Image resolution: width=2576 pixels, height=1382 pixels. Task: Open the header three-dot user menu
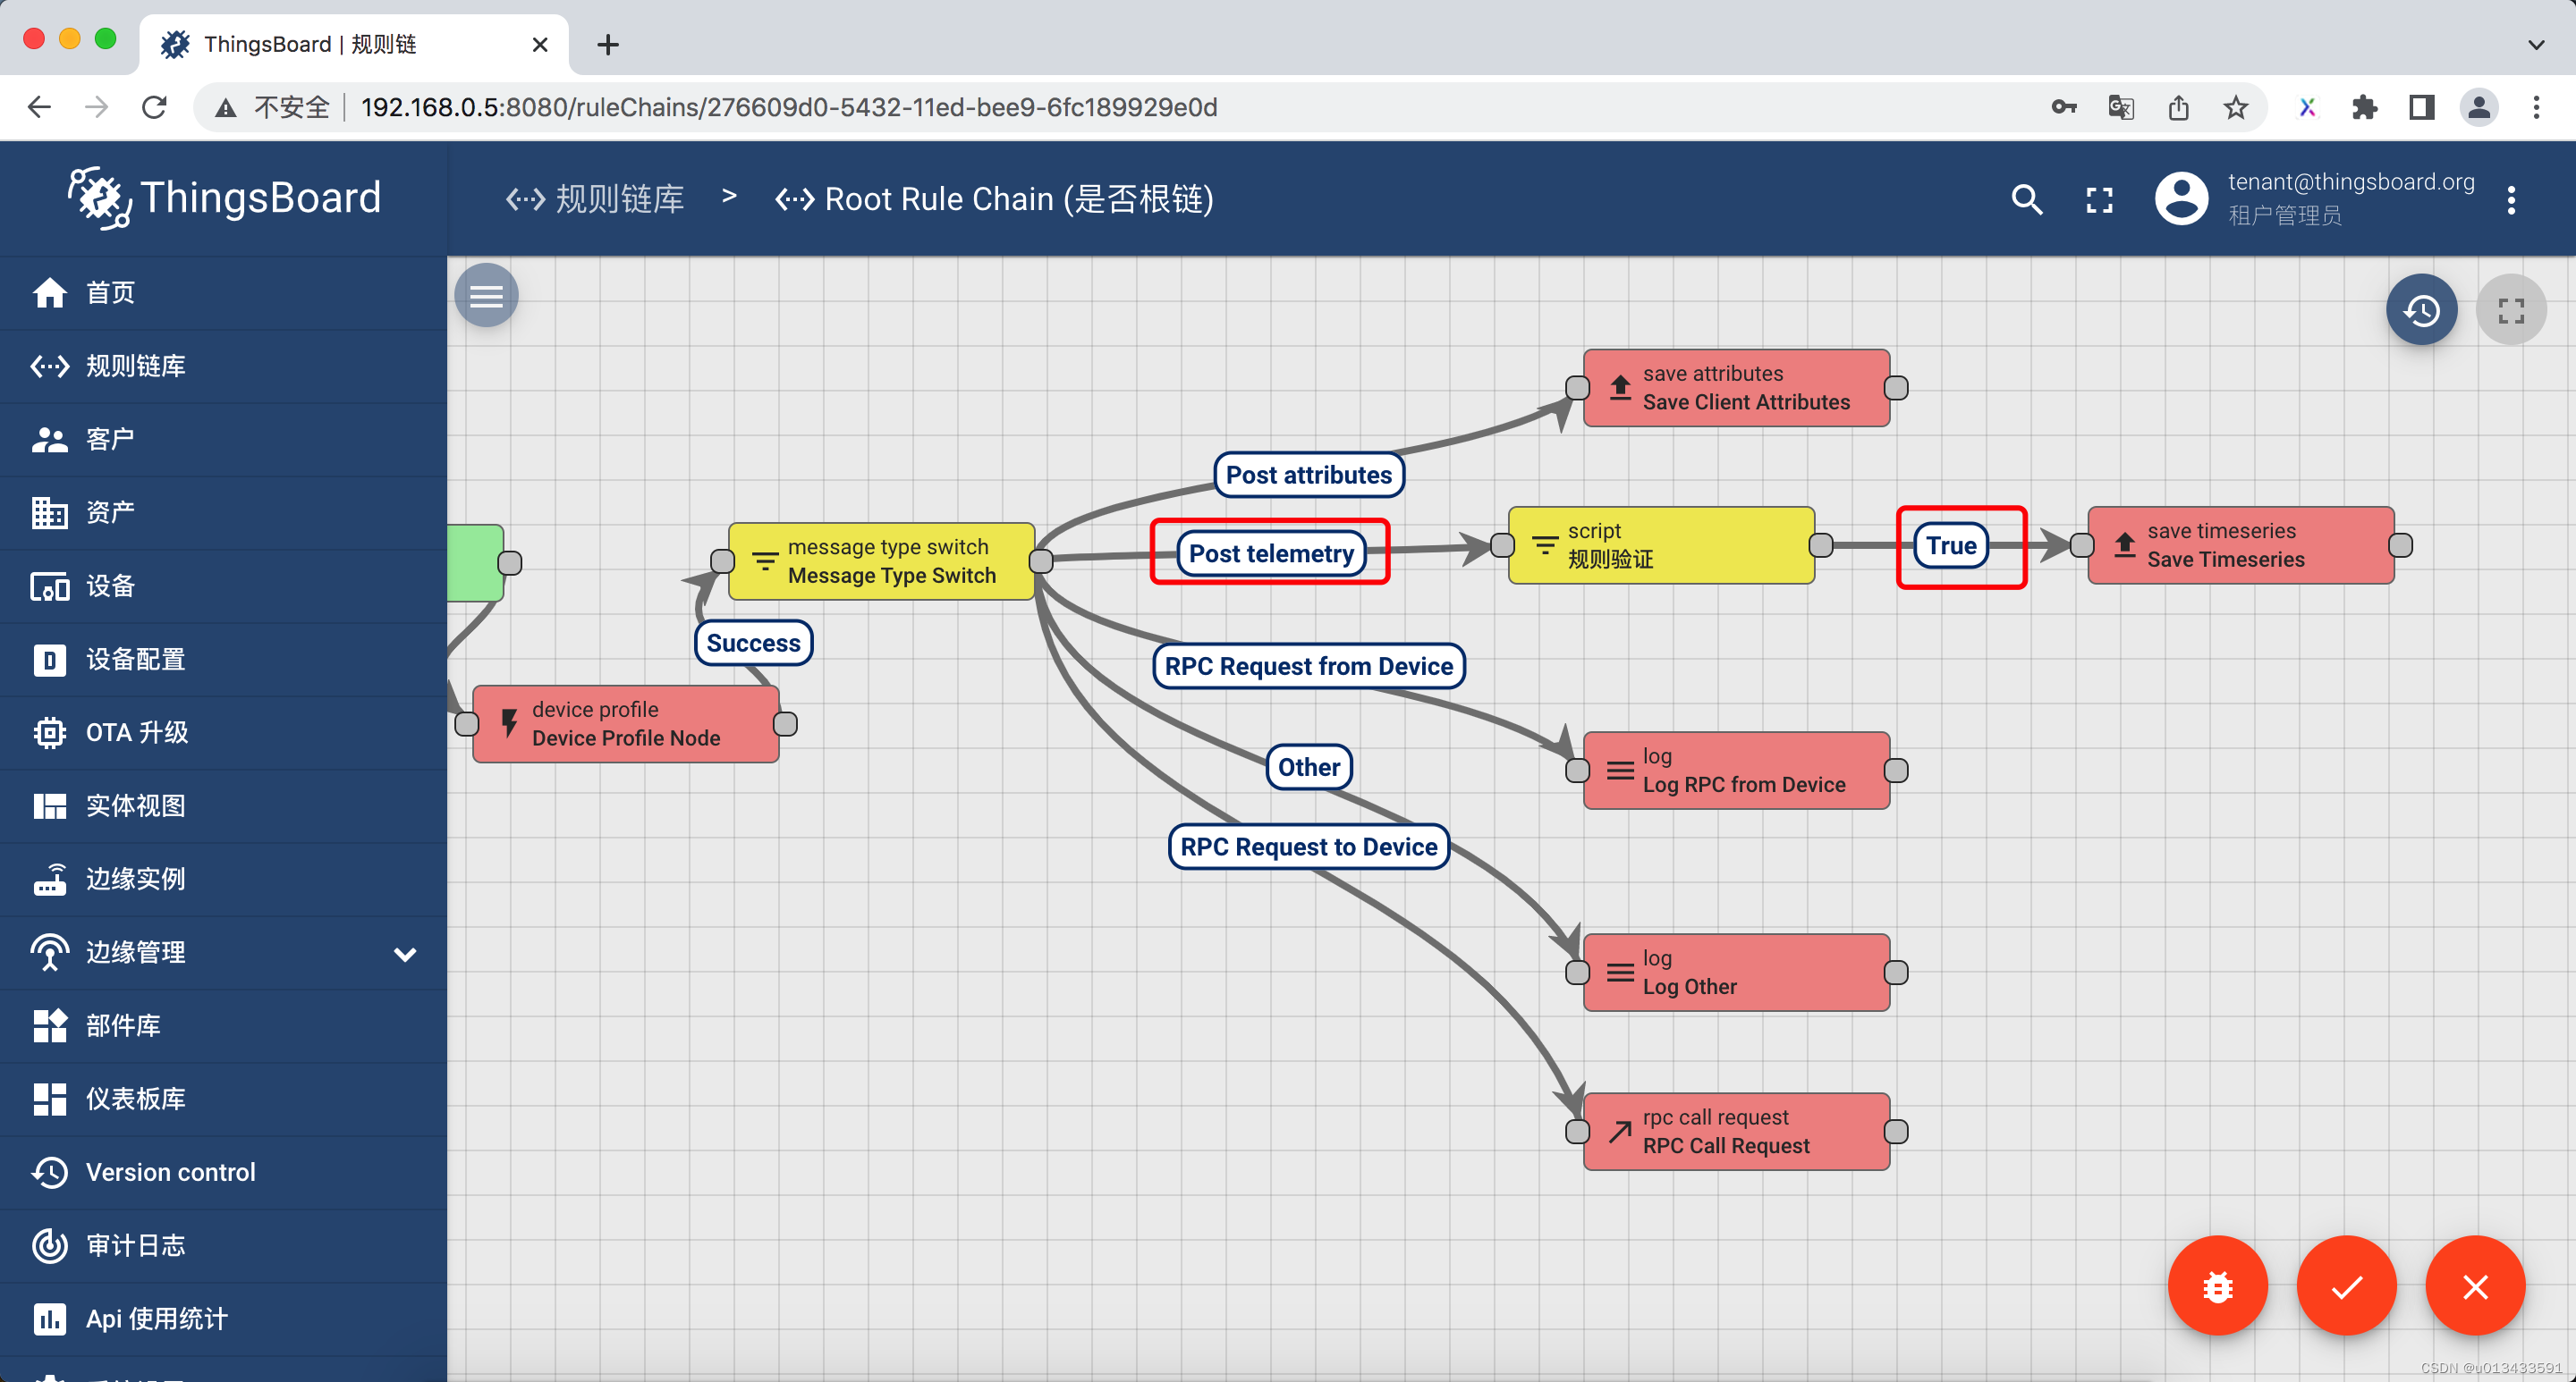pos(2511,200)
